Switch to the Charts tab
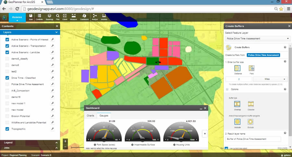This screenshot has height=157, width=292. click(90, 116)
